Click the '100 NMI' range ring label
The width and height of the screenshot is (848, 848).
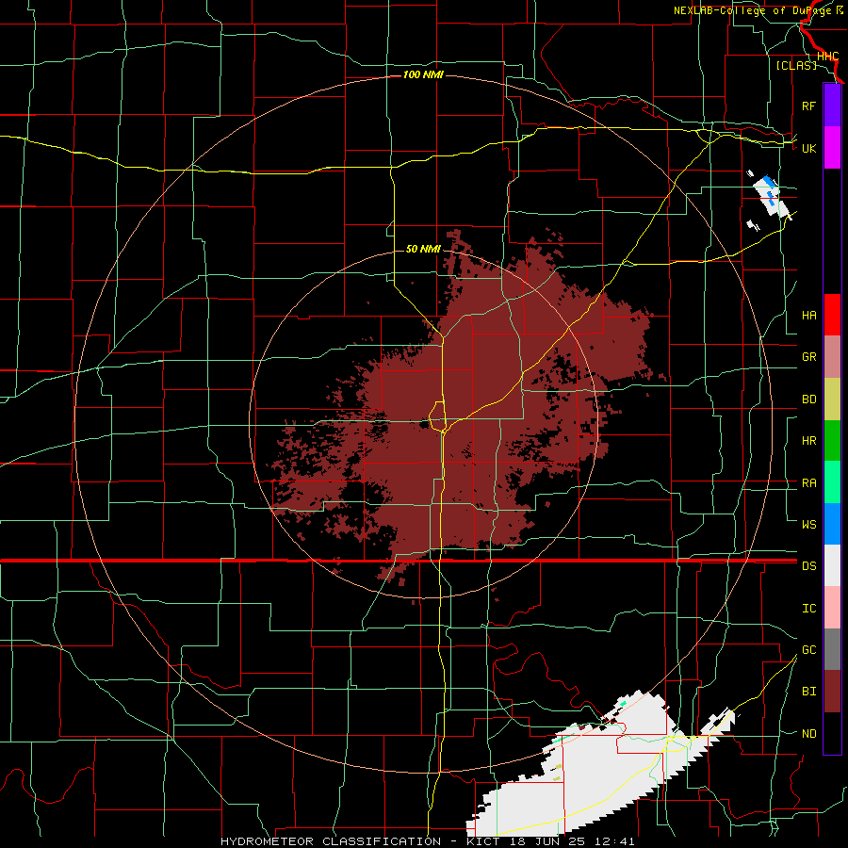423,74
